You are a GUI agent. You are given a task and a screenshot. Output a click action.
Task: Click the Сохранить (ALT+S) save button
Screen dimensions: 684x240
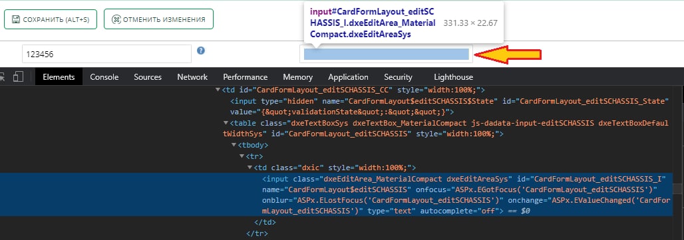point(50,19)
